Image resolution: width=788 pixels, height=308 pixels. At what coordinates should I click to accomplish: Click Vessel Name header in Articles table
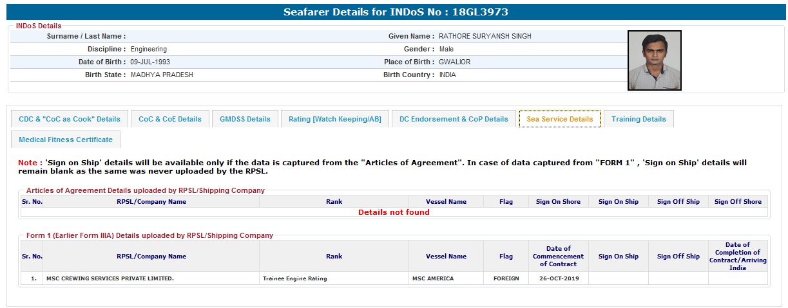(x=446, y=202)
